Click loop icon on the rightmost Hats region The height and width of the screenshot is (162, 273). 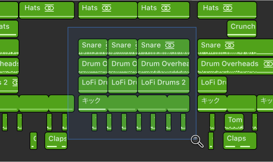(x=228, y=8)
